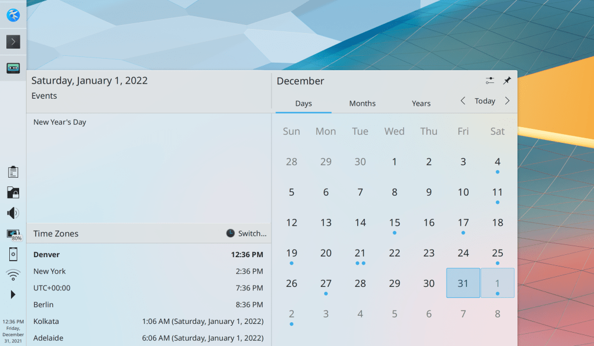594x346 pixels.
Task: Pin the calendar popup open
Action: pyautogui.click(x=506, y=81)
